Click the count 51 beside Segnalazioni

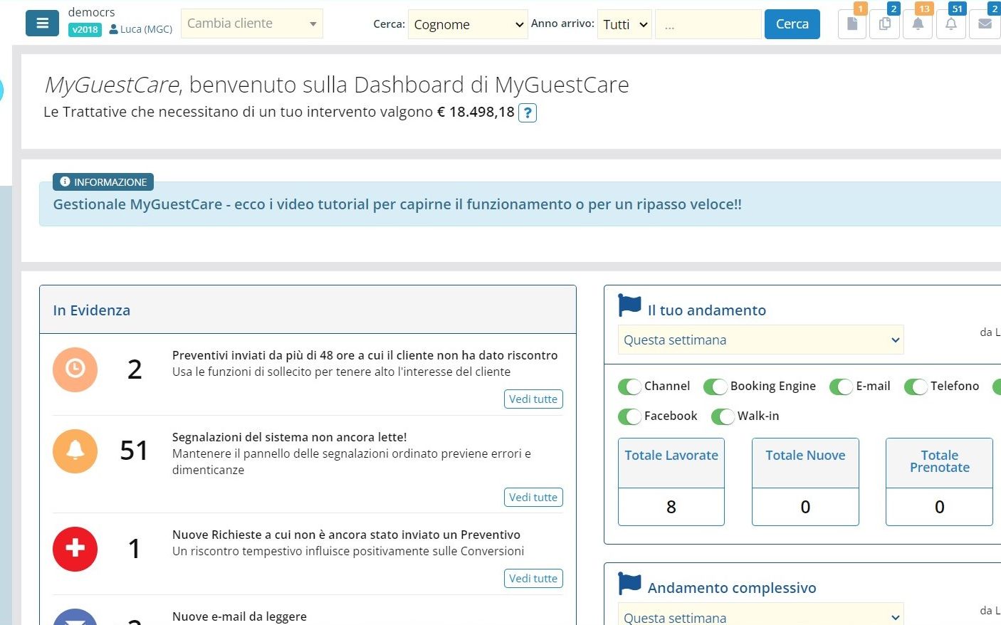pyautogui.click(x=134, y=451)
